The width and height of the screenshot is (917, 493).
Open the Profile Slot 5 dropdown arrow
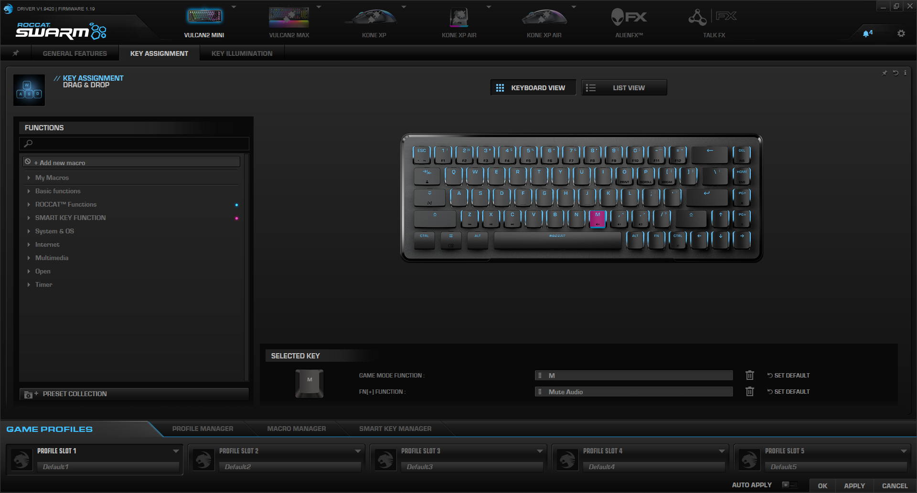coord(904,451)
